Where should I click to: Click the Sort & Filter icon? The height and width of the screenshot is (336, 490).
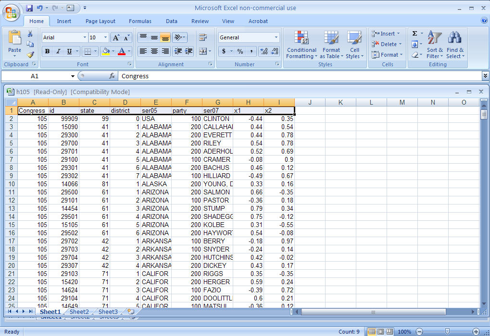(435, 45)
